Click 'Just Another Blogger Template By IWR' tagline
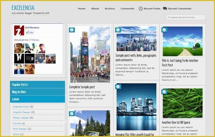The image size is (215, 137). [x=30, y=13]
